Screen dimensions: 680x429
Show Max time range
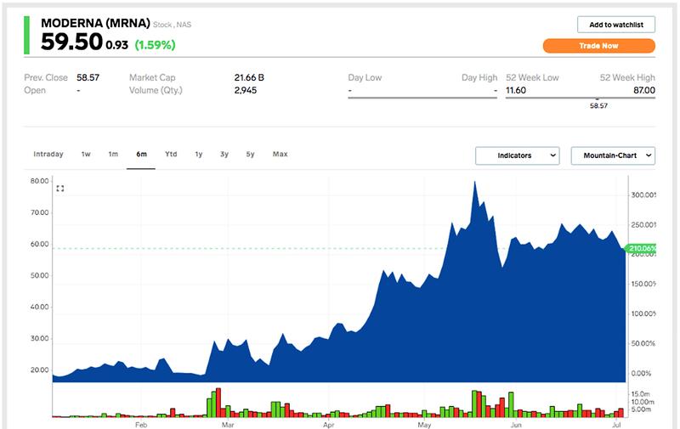click(x=280, y=155)
